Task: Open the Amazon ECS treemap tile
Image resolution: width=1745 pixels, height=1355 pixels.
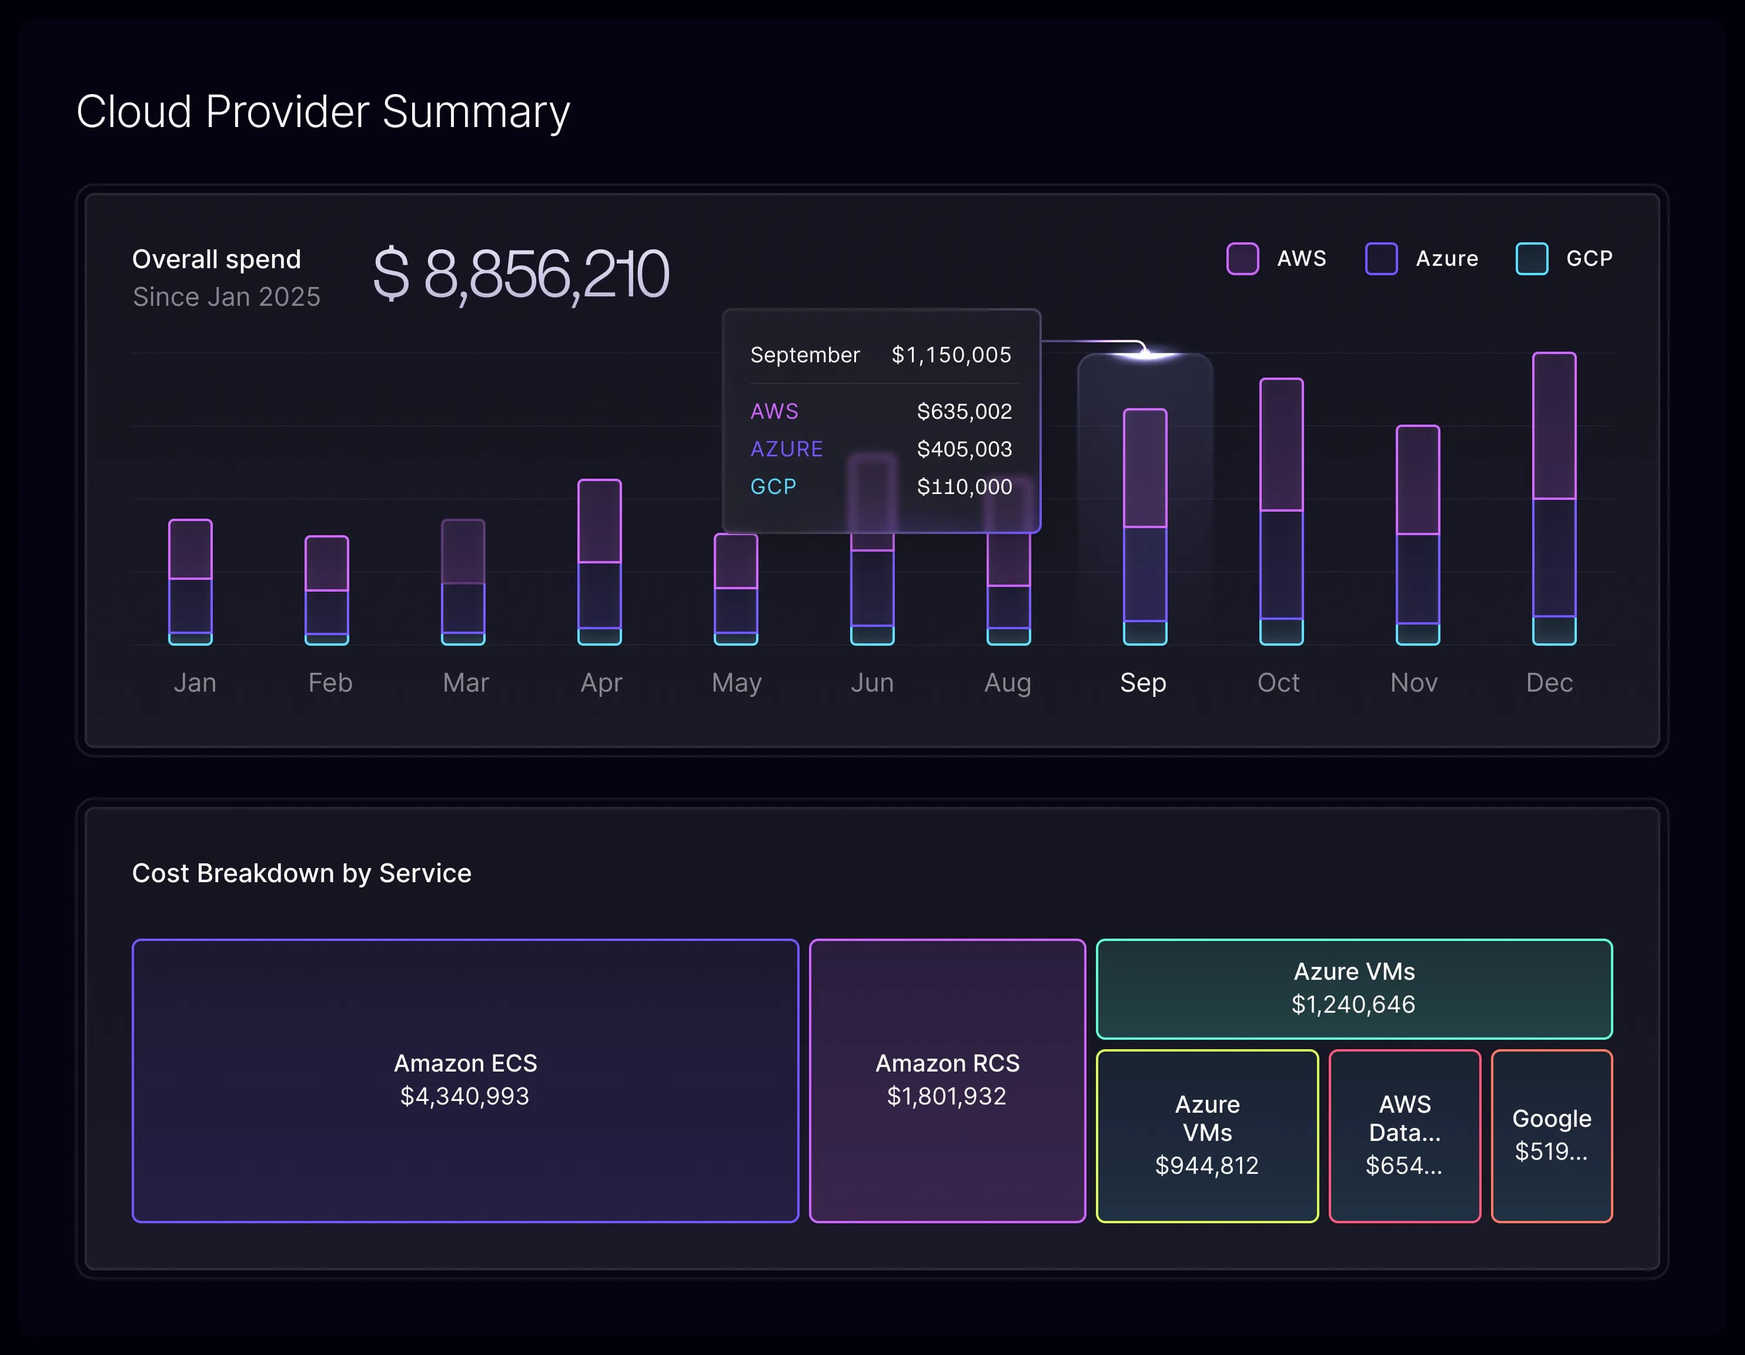Action: (465, 1081)
